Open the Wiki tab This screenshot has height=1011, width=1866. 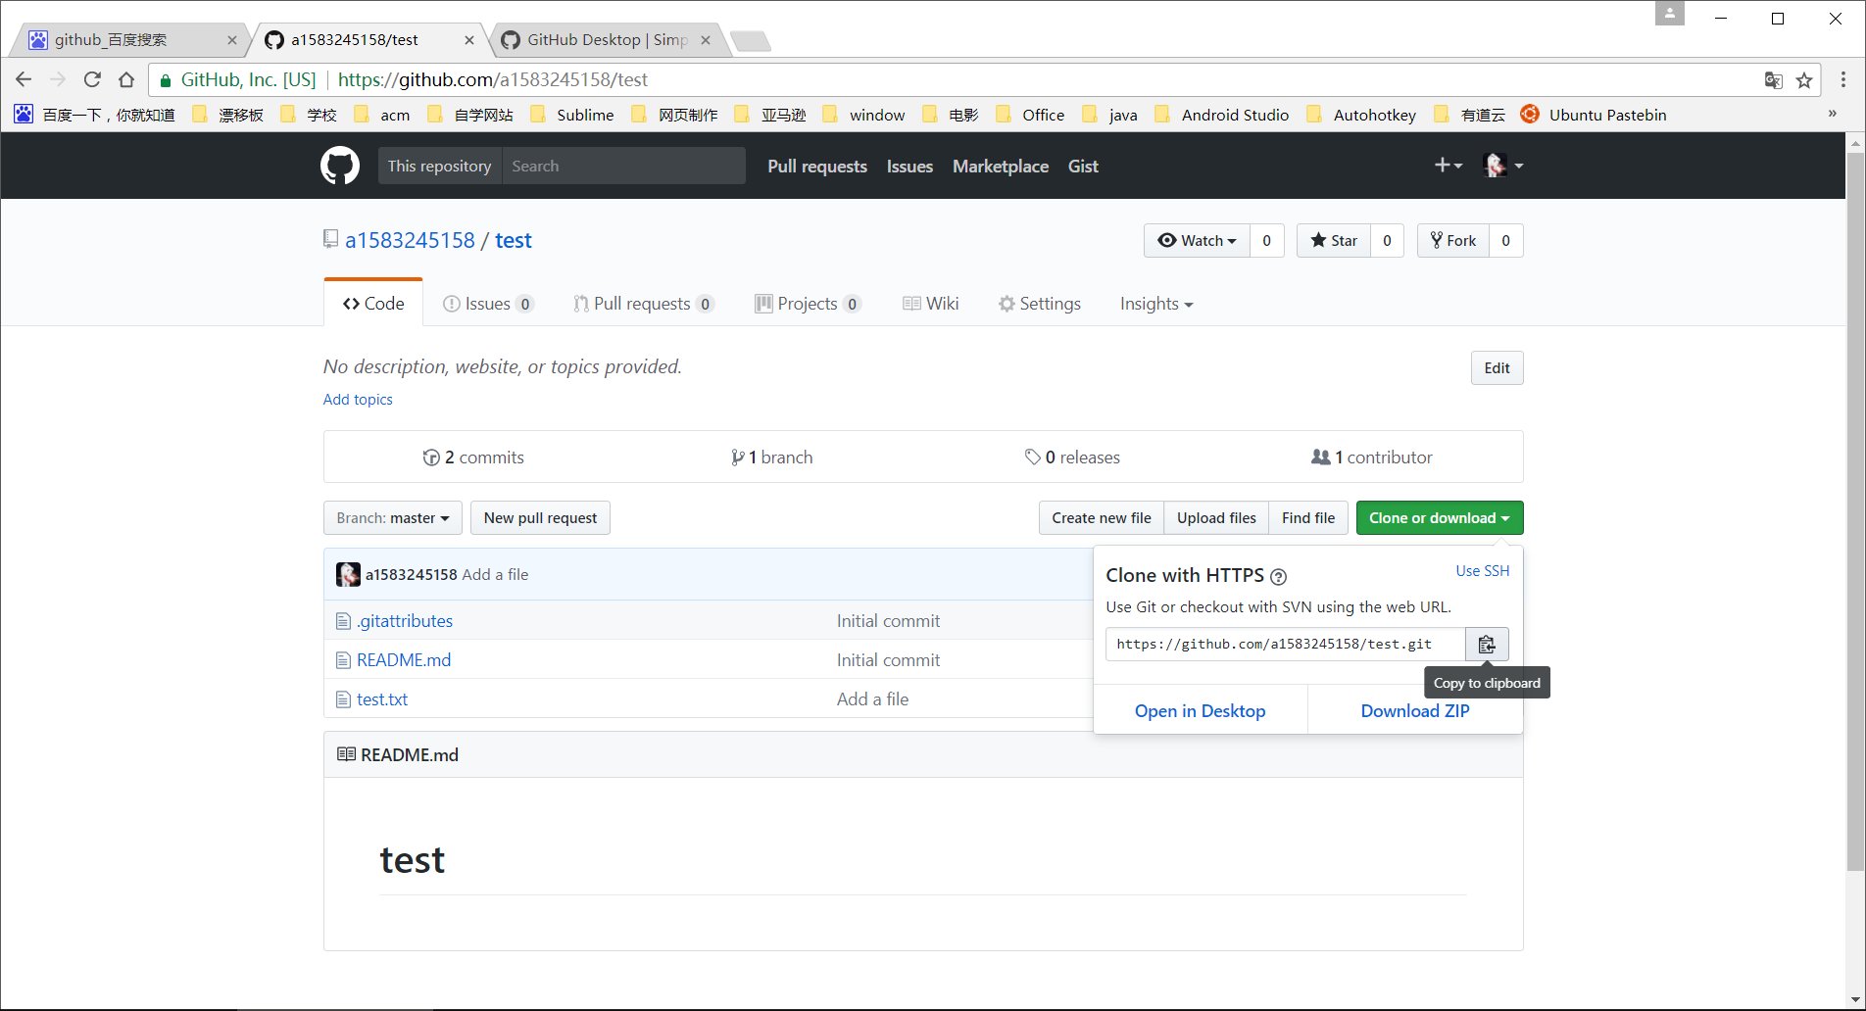(931, 304)
